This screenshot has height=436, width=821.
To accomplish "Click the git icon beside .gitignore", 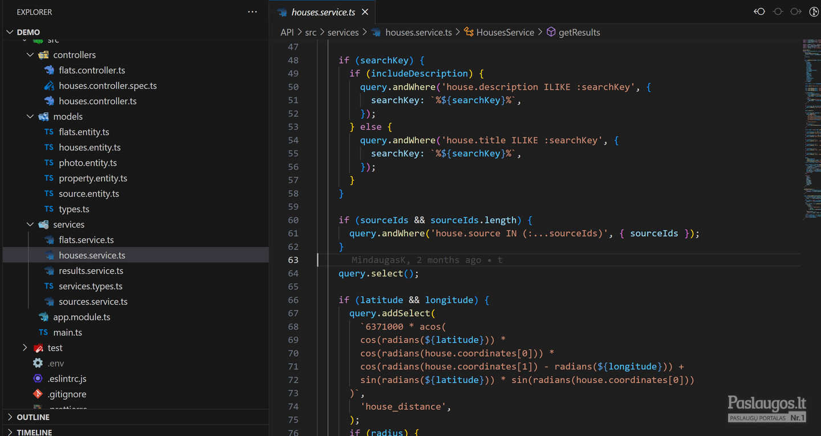I will (38, 394).
